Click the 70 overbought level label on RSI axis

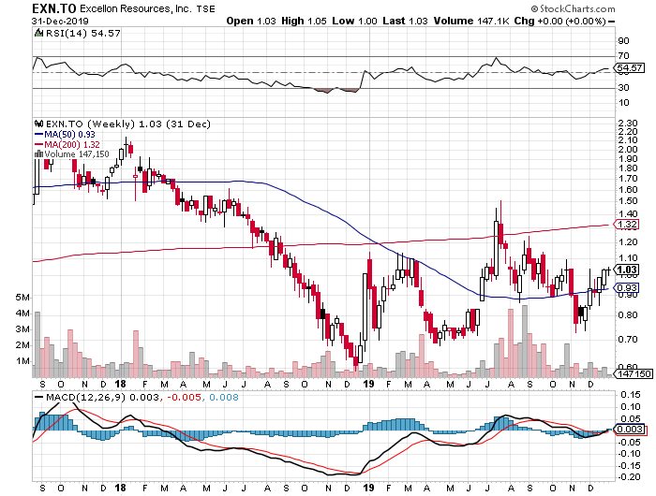point(623,55)
